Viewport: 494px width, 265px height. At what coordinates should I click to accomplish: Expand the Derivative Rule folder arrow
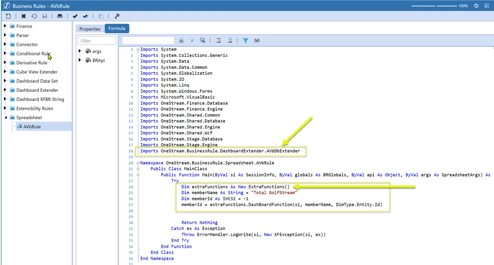pos(5,62)
